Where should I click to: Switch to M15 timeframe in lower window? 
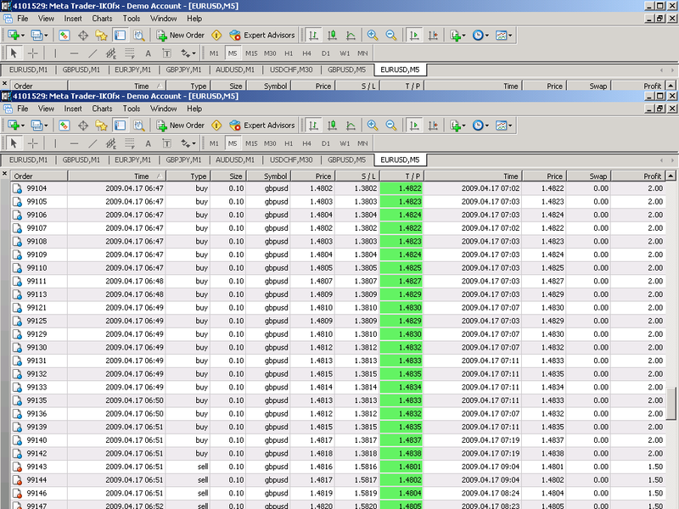[251, 143]
